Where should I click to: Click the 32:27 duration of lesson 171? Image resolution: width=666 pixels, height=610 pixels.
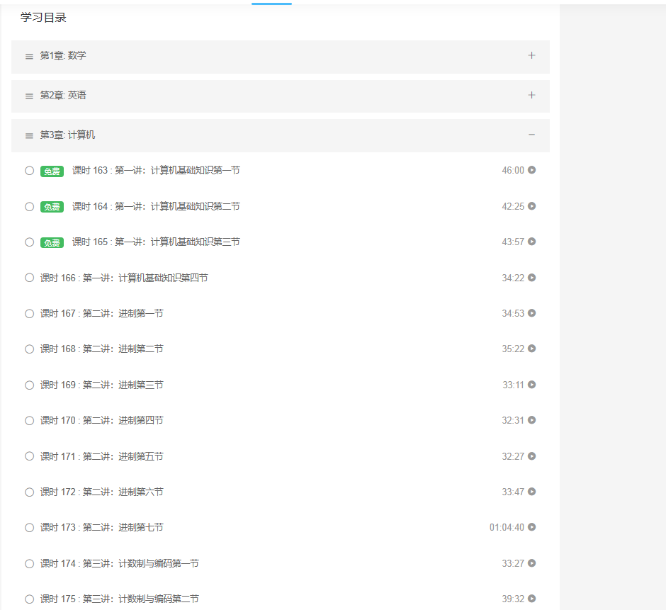tap(513, 456)
